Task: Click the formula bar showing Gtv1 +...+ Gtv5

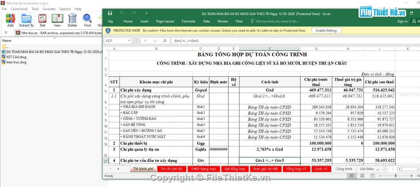Action: [294, 41]
